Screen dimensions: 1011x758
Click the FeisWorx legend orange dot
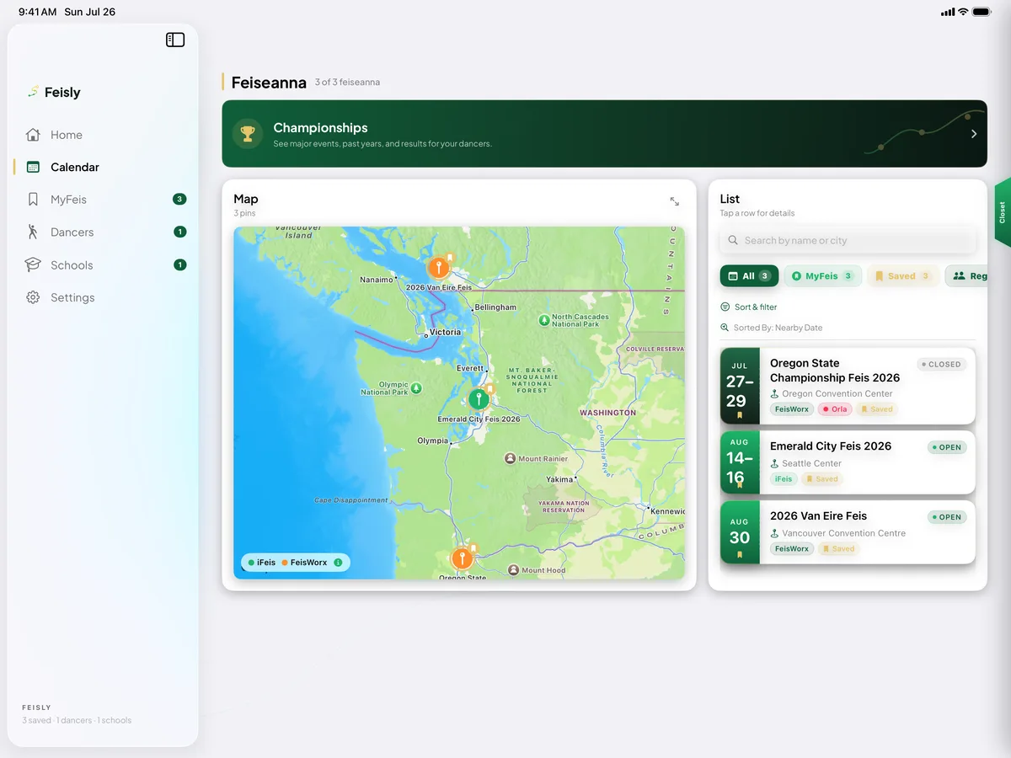285,563
